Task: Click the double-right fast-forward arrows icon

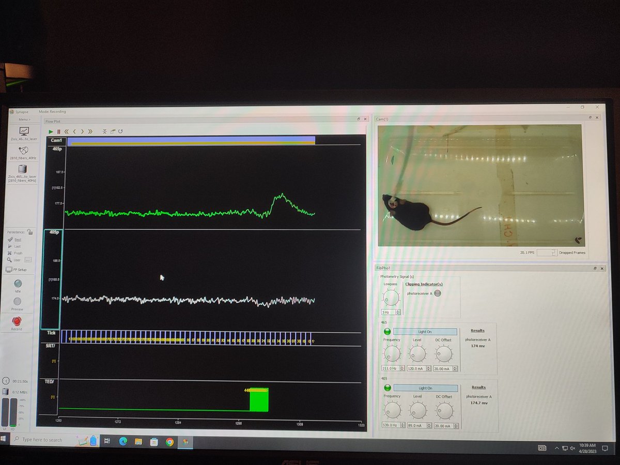Action: click(x=90, y=132)
